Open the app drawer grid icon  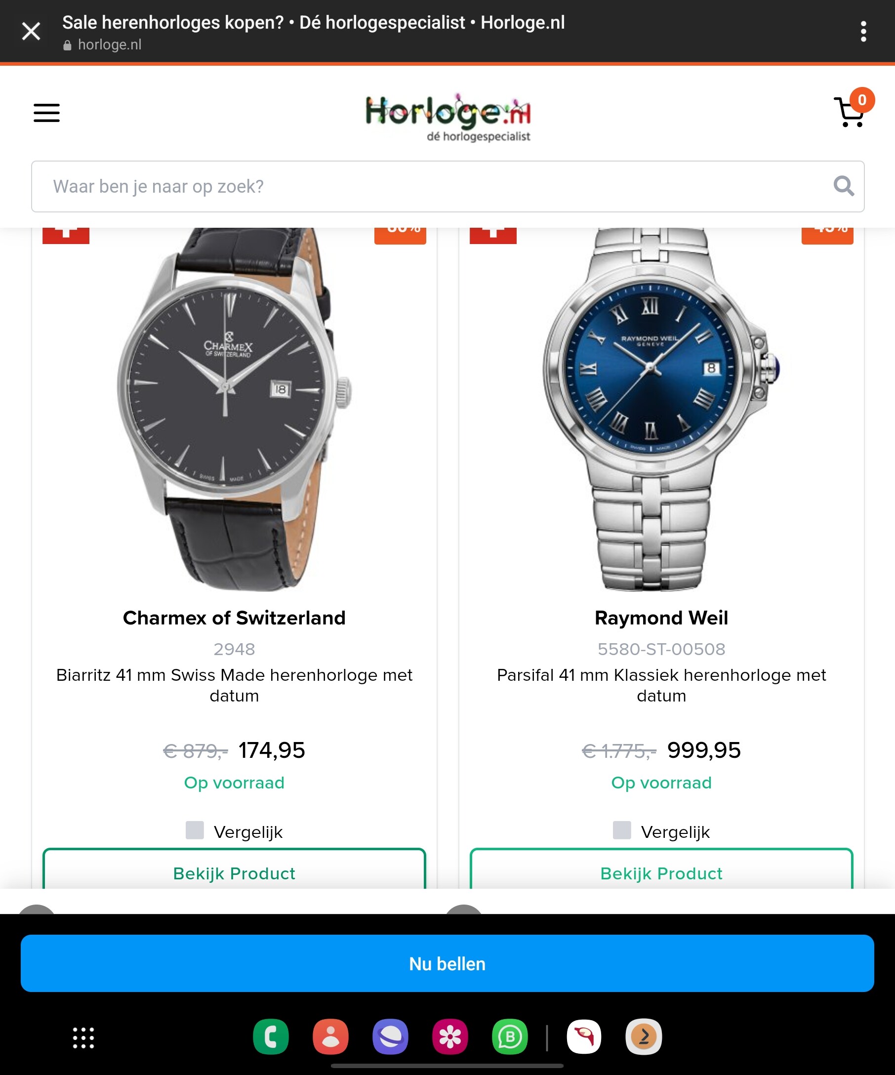(83, 1037)
